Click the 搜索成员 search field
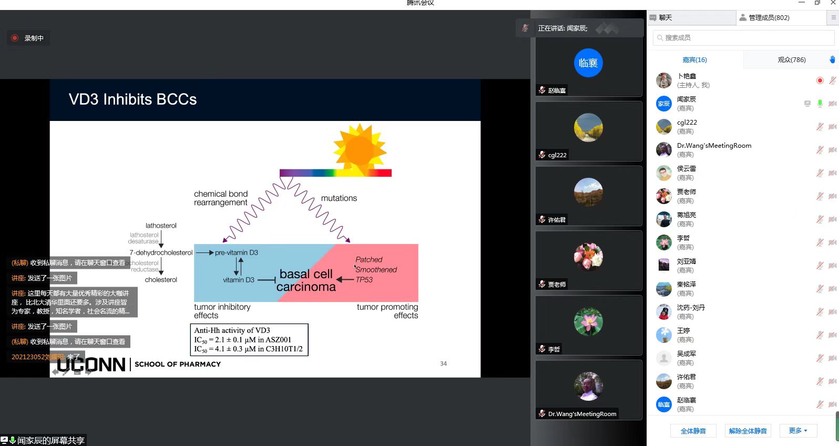The width and height of the screenshot is (839, 446). tap(743, 38)
